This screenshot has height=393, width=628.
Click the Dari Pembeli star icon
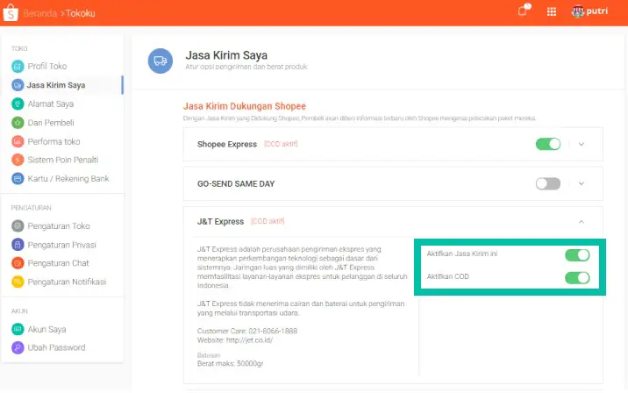click(18, 123)
